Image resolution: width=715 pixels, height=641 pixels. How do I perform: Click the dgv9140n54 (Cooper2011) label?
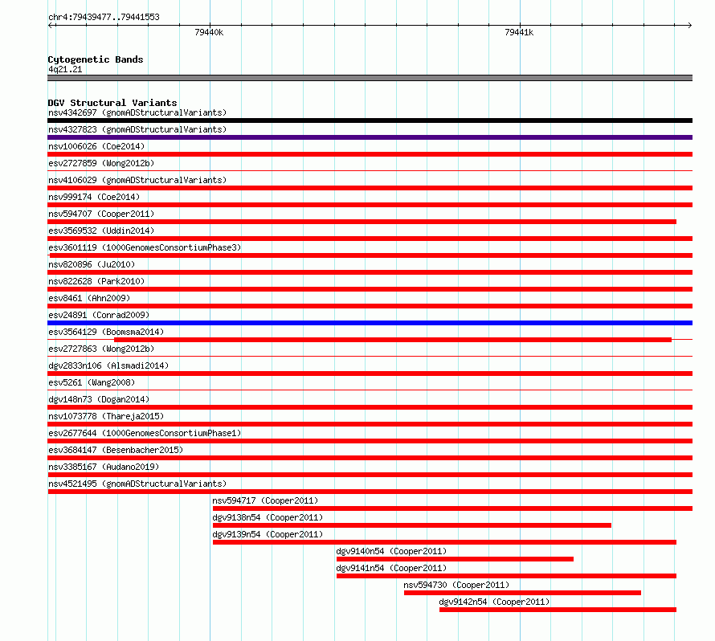[391, 551]
